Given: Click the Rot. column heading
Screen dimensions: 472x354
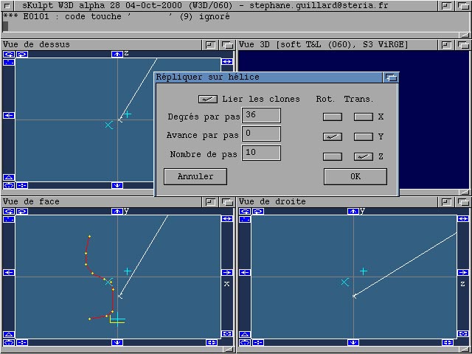Looking at the screenshot, I should tap(325, 99).
